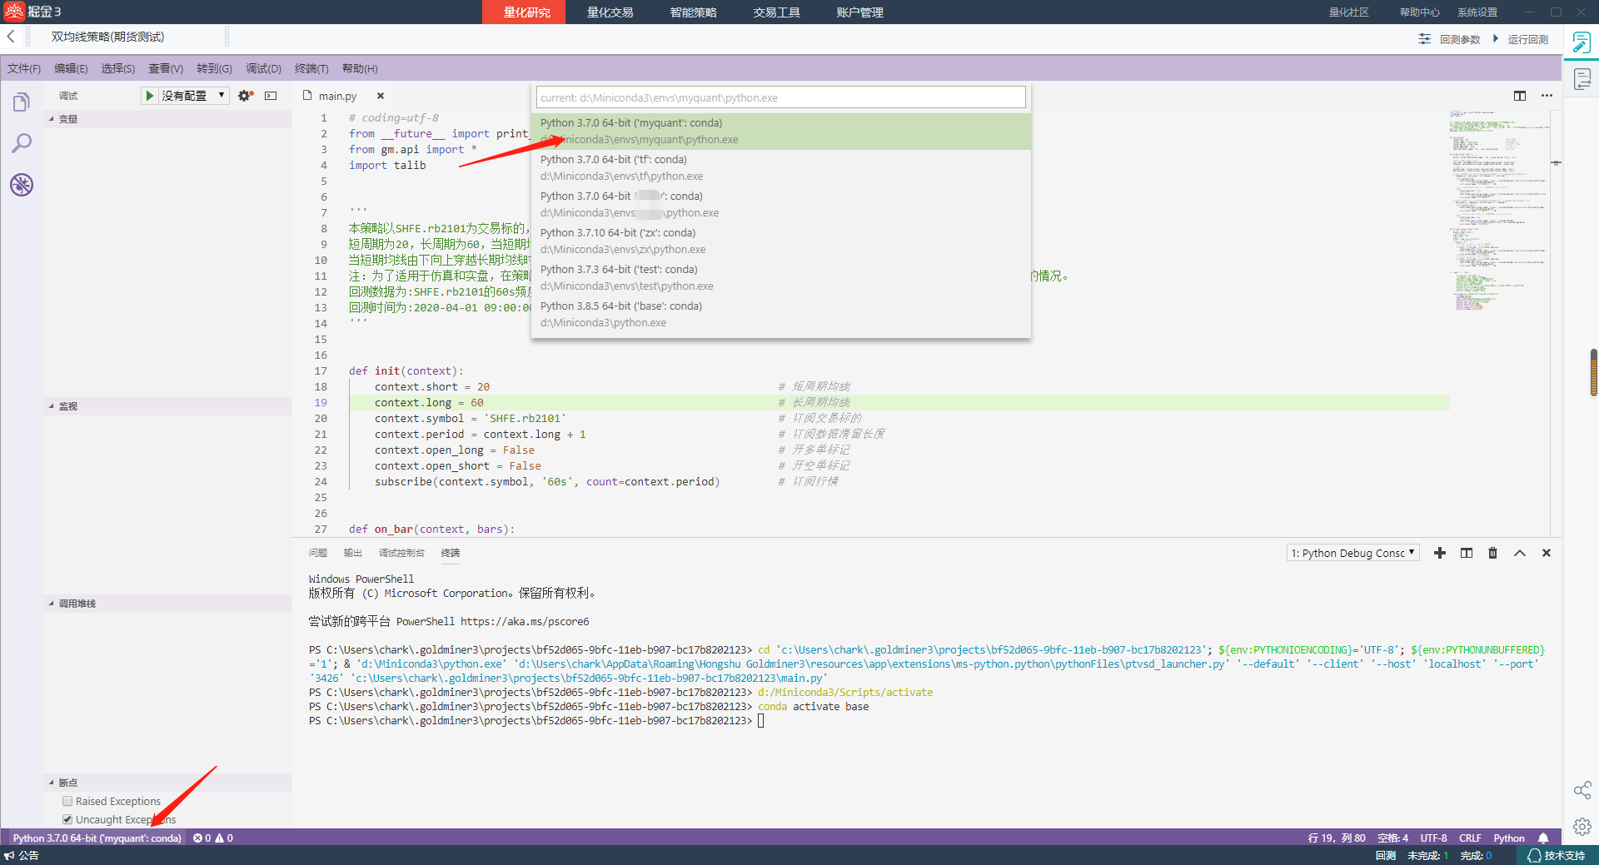The image size is (1599, 865).
Task: Delete terminal with trash icon
Action: click(1493, 553)
